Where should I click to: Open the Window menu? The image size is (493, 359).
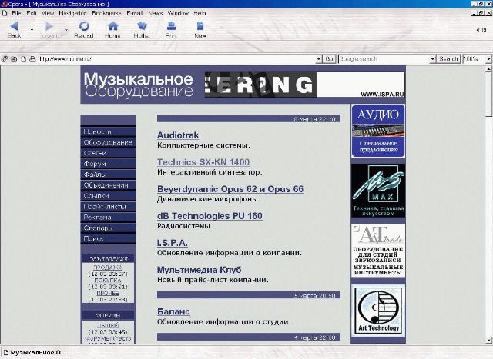(x=178, y=13)
